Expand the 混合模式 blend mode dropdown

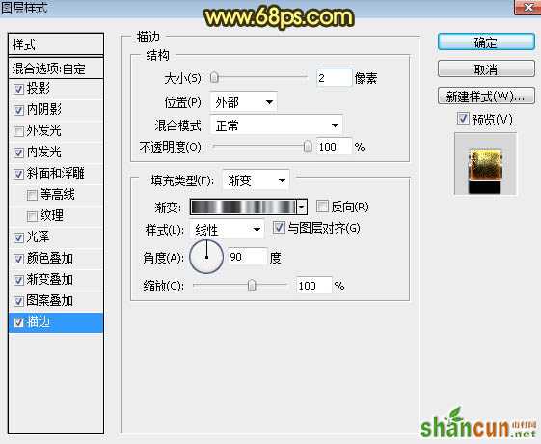(x=277, y=125)
